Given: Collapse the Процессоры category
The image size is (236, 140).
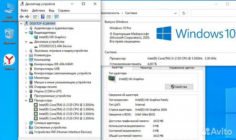Looking at the screenshot, I should tap(26, 101).
